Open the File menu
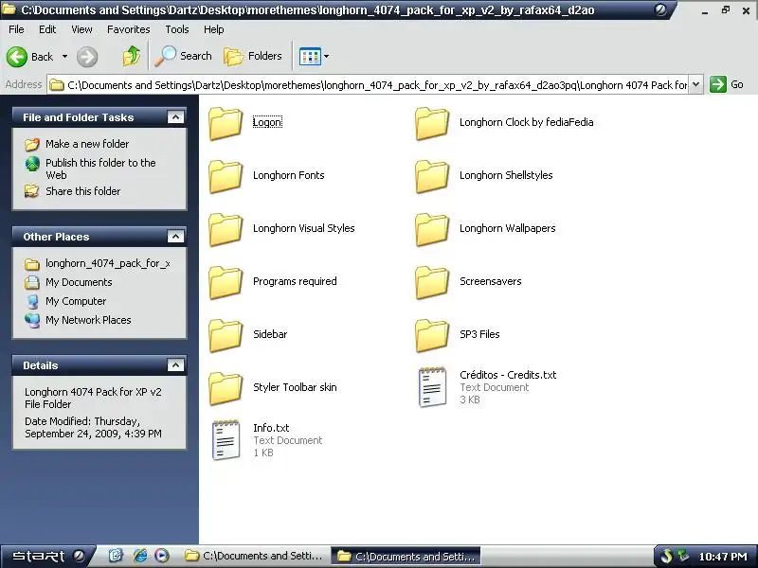 [16, 29]
